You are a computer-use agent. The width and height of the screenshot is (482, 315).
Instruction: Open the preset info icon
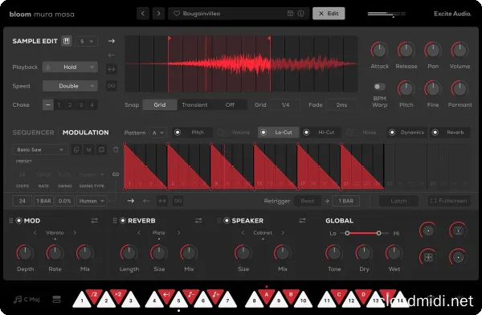click(x=300, y=14)
